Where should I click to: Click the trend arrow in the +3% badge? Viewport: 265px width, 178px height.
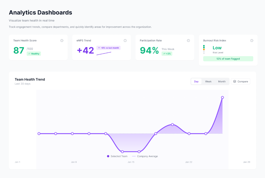coord(165,54)
